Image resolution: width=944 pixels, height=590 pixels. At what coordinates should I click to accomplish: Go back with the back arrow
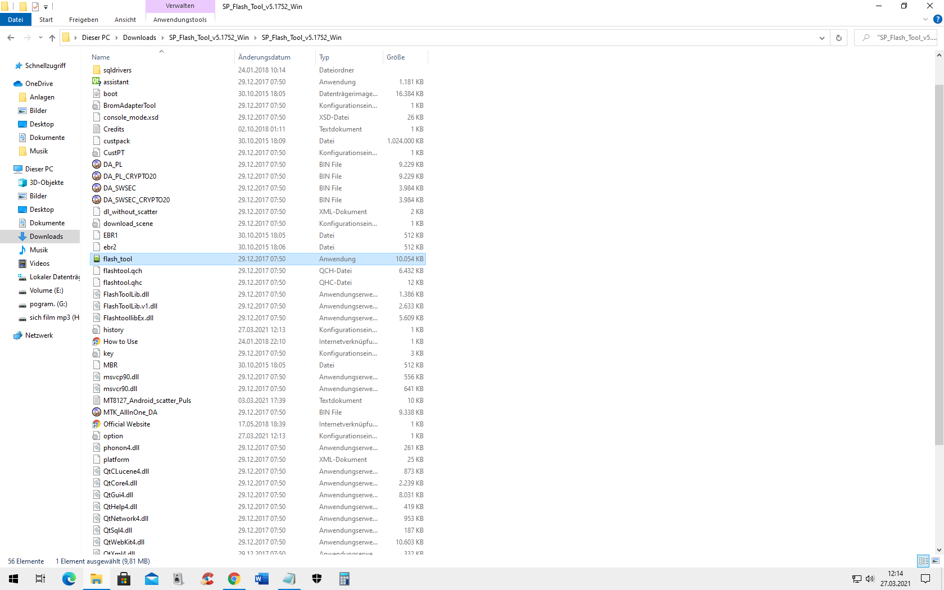coord(11,38)
